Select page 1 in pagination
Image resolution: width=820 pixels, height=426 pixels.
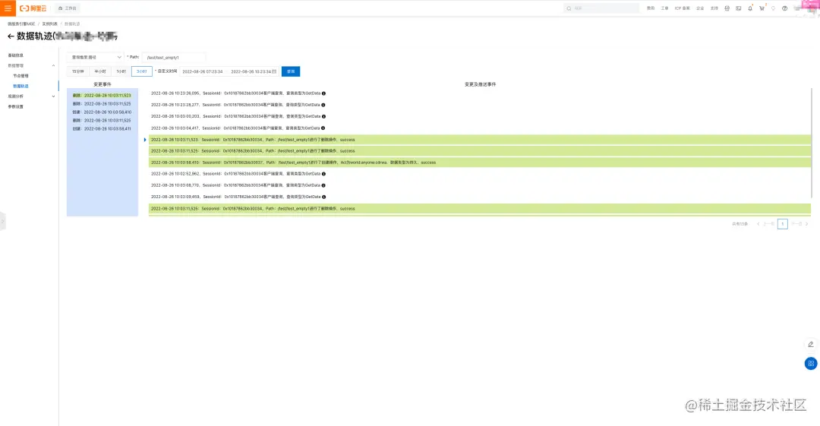(782, 224)
